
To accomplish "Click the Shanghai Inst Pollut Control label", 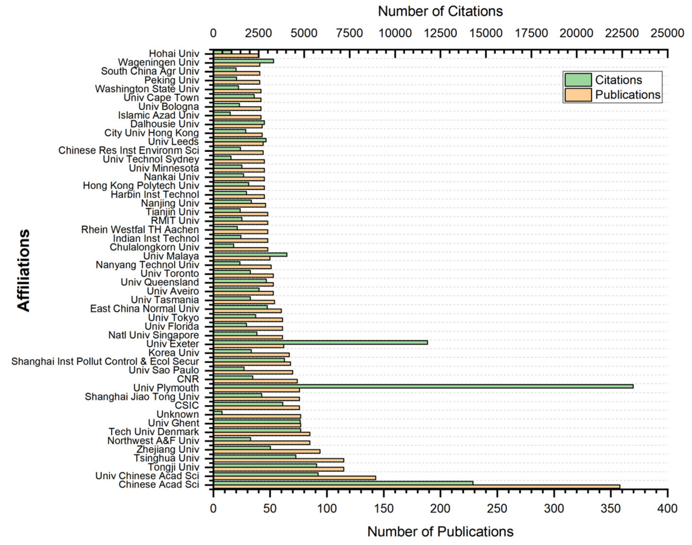I will click(x=105, y=361).
